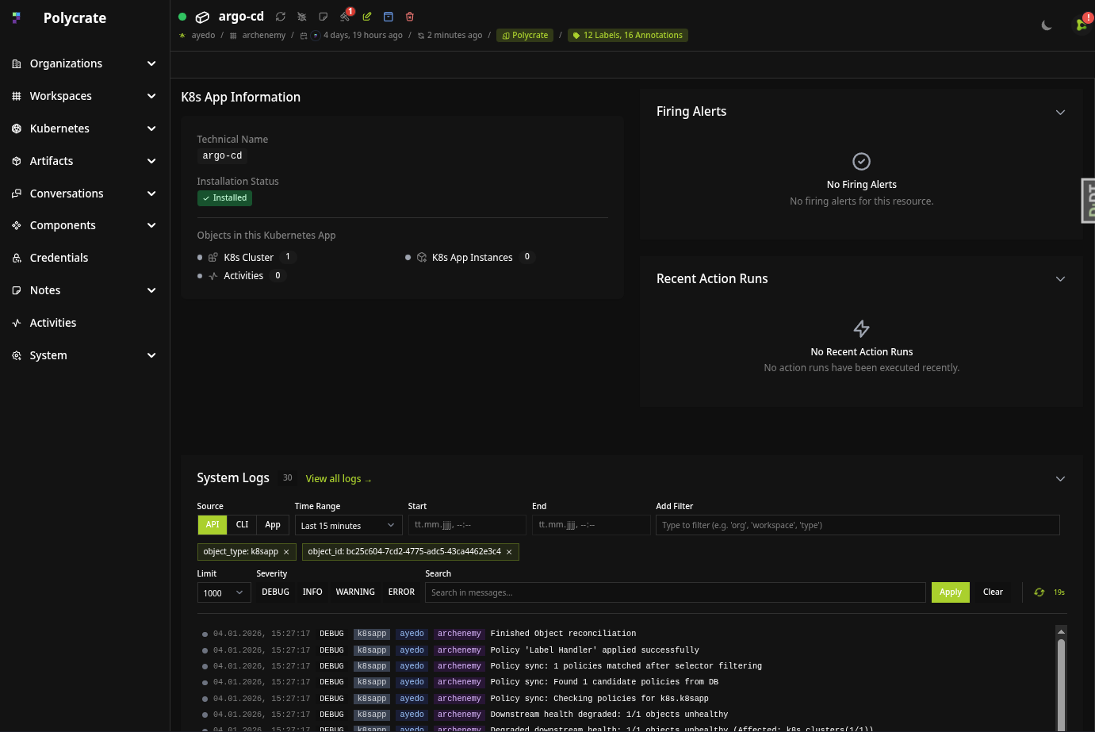Open the gavel icon with red badge

[x=345, y=17]
